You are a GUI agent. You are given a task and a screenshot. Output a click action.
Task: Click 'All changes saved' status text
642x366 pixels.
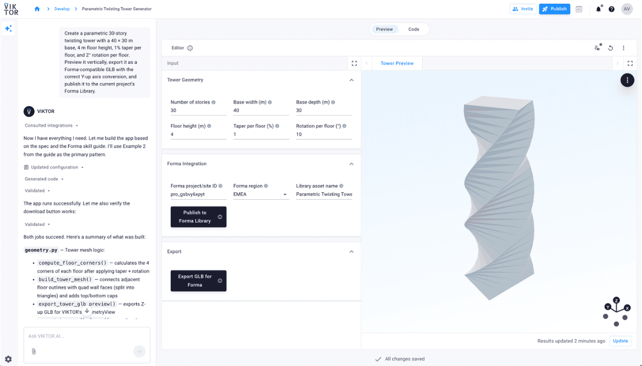click(404, 359)
